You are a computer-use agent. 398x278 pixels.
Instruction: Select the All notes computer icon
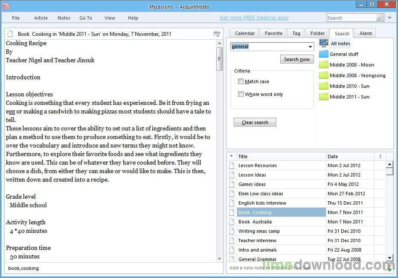(324, 43)
